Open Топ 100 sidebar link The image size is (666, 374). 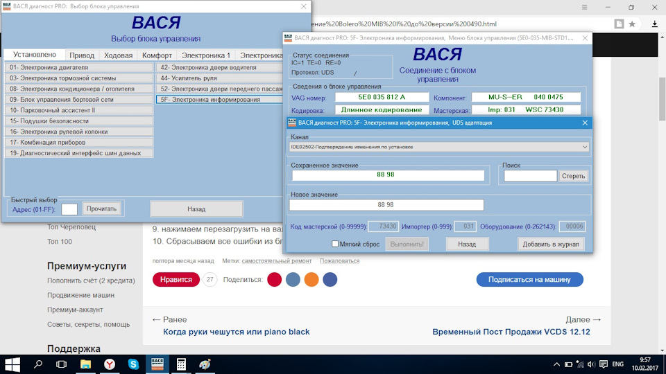point(60,241)
